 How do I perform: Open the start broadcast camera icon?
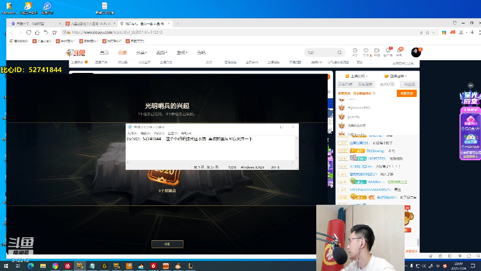(377, 52)
